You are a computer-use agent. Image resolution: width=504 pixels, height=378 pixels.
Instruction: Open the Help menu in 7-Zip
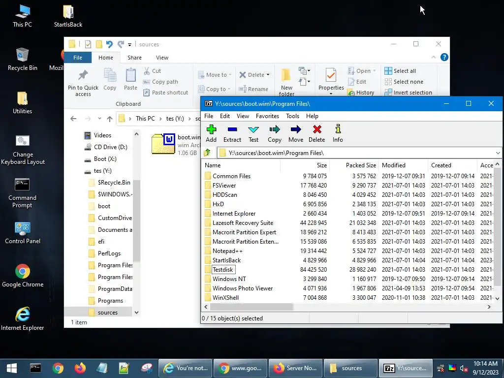pos(312,116)
